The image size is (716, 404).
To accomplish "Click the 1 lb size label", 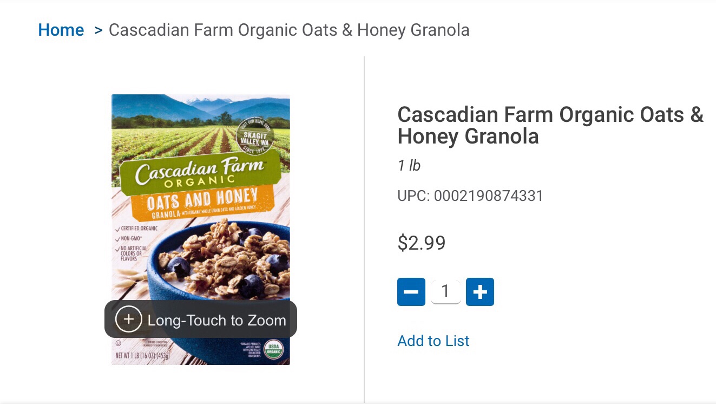I will click(409, 165).
